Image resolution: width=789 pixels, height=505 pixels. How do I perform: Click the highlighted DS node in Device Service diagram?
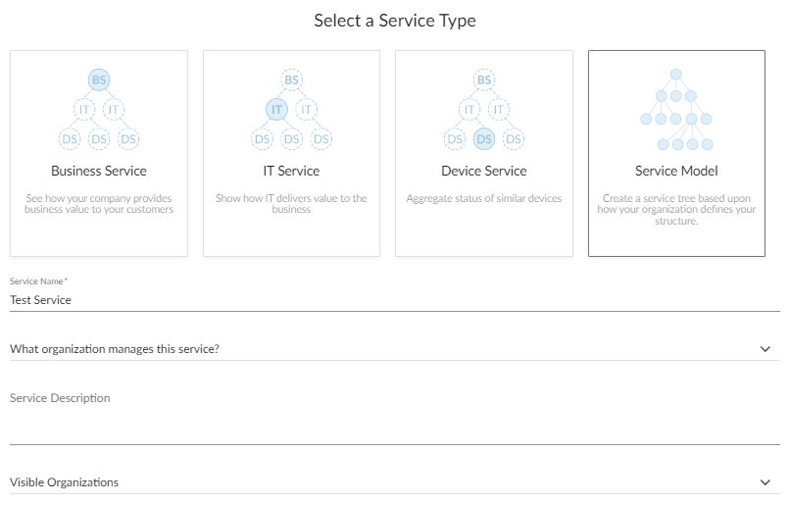coord(483,139)
